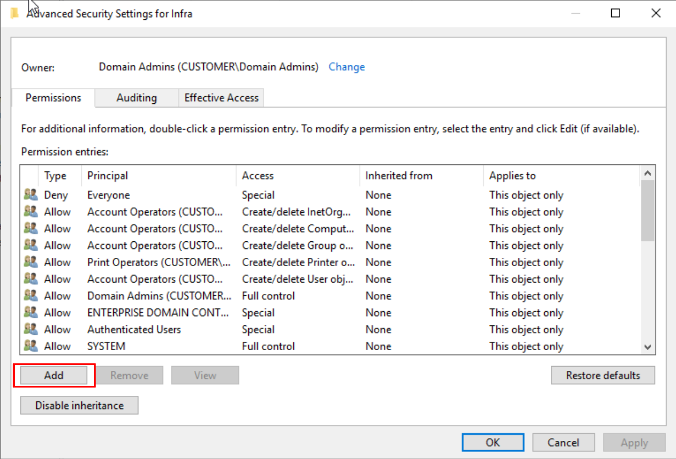Click the Disable inheritance button
Image resolution: width=676 pixels, height=459 pixels.
click(79, 406)
